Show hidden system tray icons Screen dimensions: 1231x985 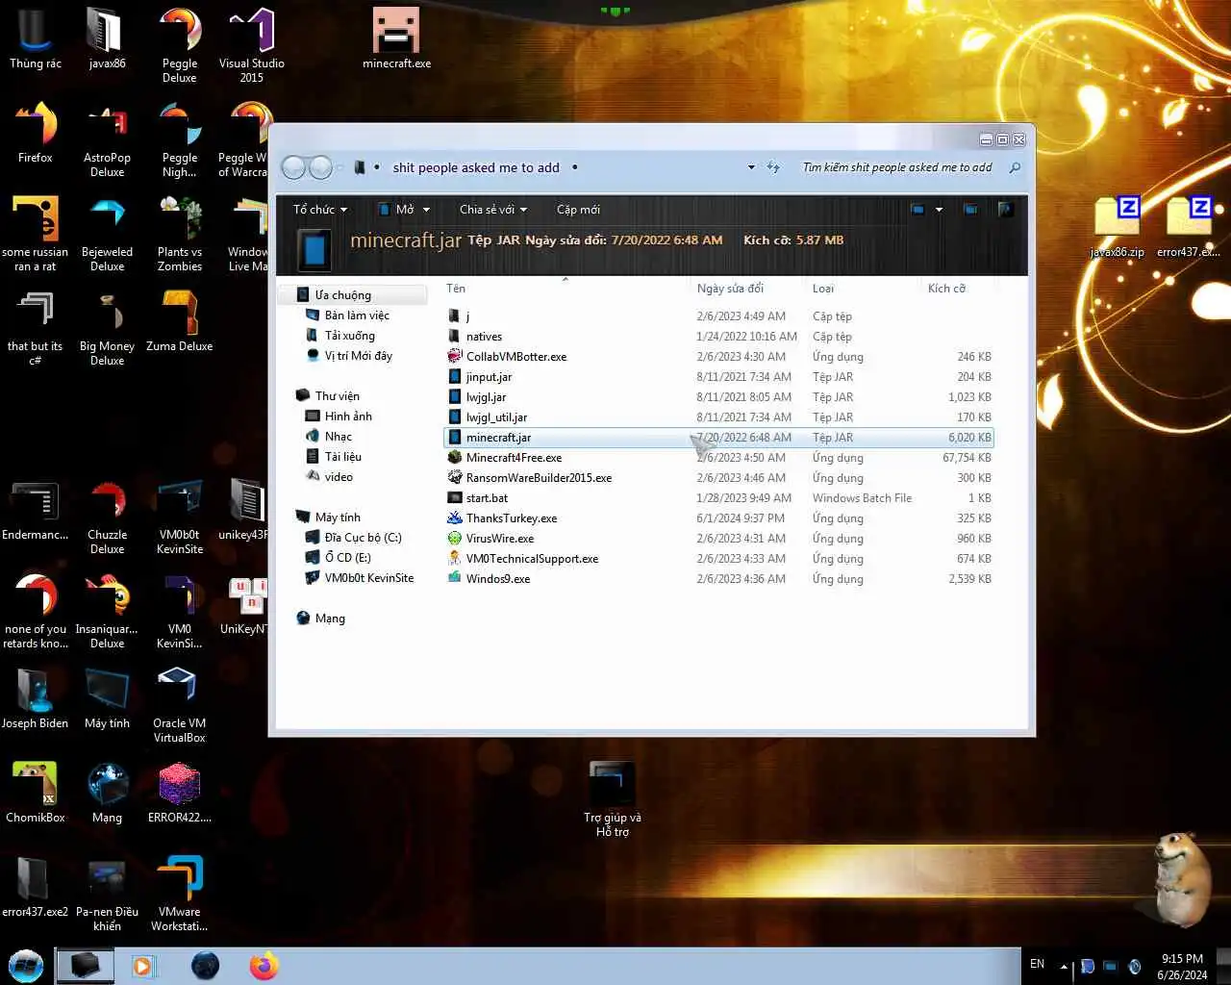1064,966
